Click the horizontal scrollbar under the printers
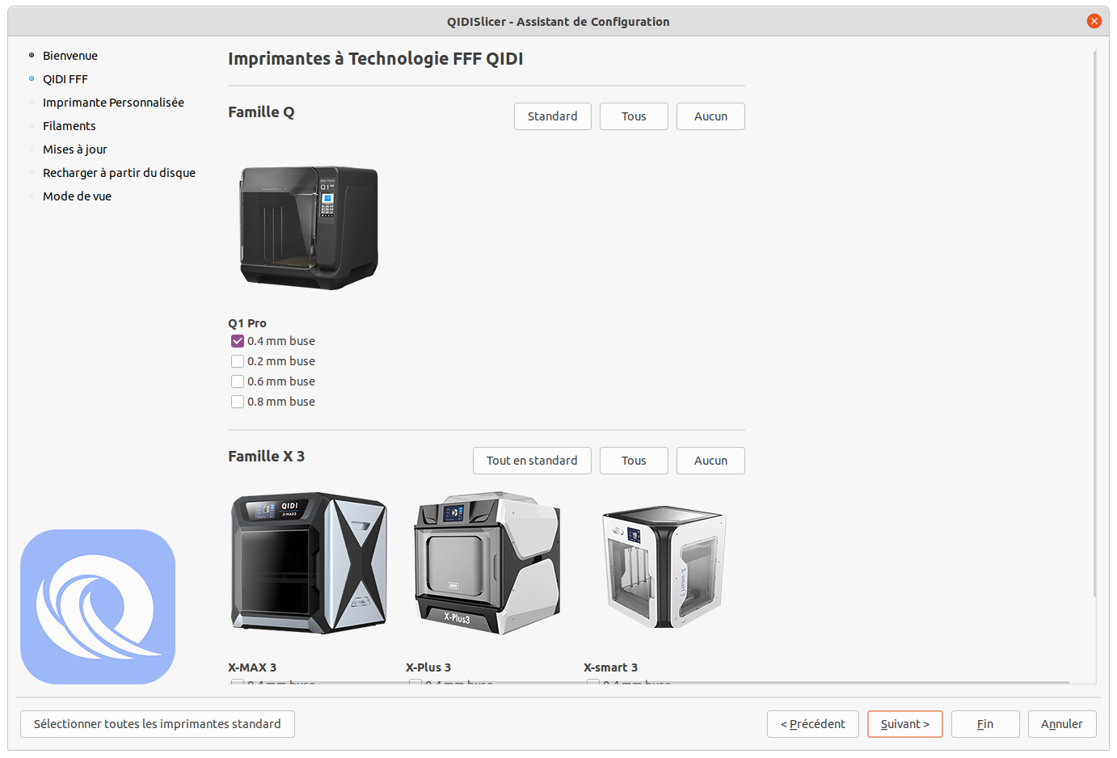 pyautogui.click(x=648, y=683)
